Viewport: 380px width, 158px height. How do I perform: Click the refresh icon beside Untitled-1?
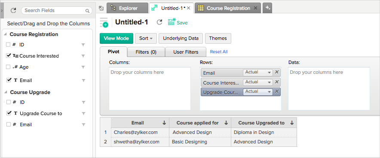point(159,22)
